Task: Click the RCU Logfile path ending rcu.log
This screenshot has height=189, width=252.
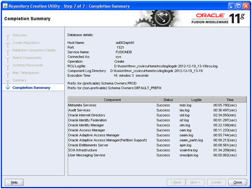Action: click(166, 66)
